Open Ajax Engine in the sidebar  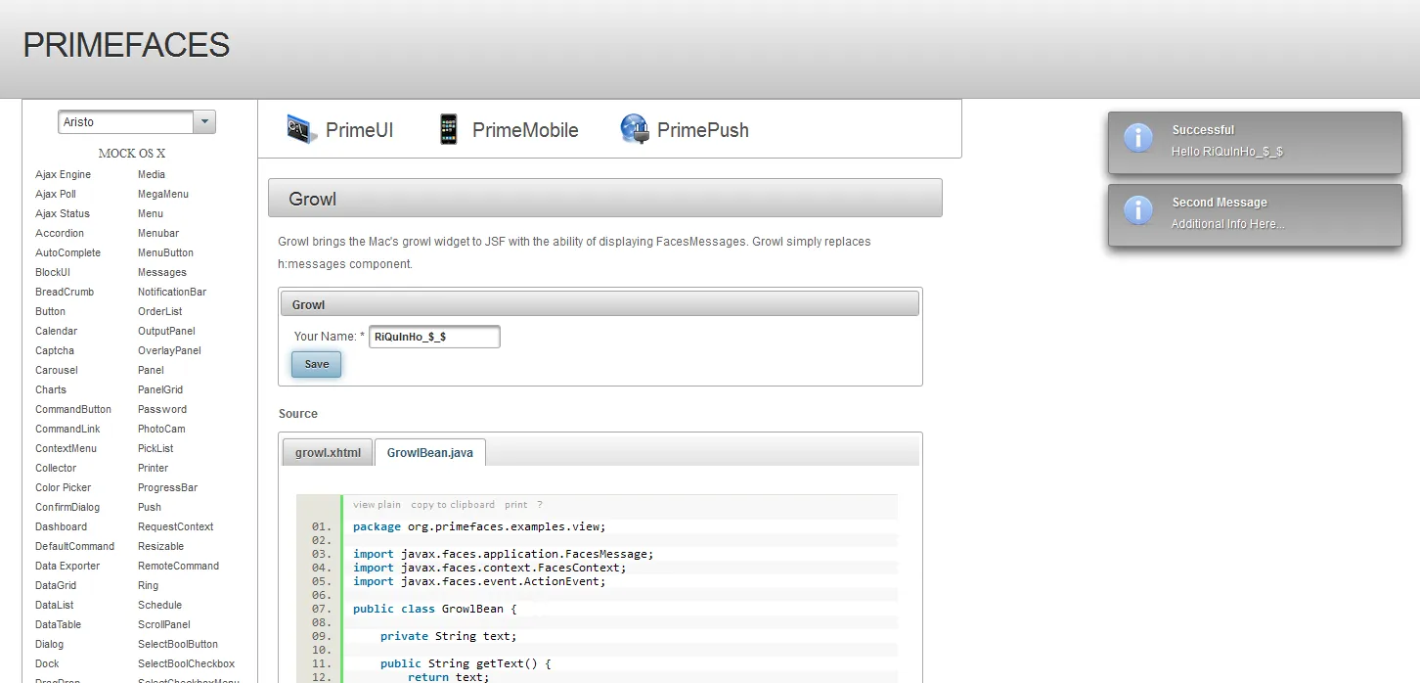point(64,174)
